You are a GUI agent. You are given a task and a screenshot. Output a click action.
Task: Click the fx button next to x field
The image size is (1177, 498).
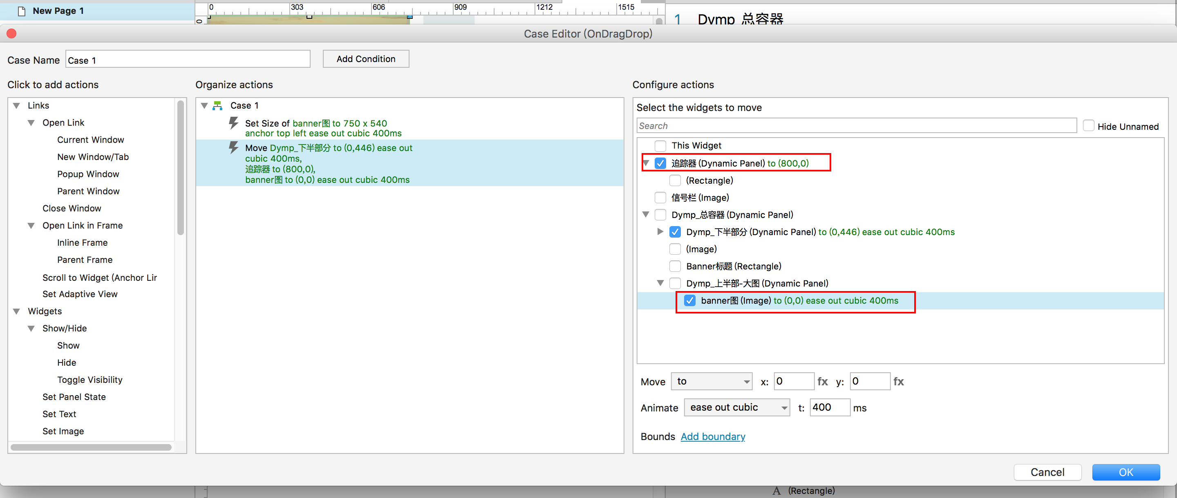click(x=822, y=381)
